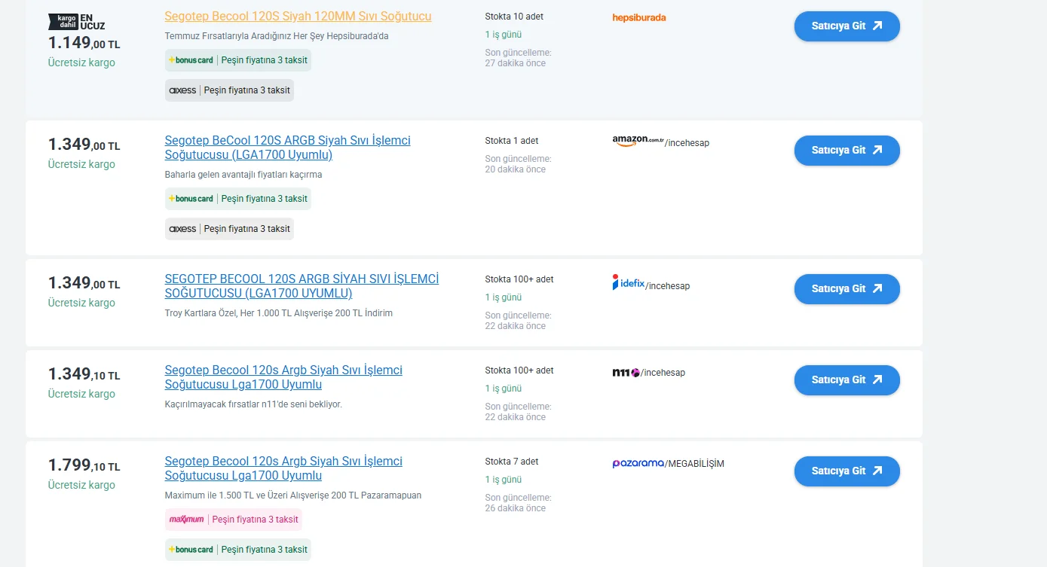Click '1 iş günü' in the n11 row
The image size is (1047, 567).
click(x=504, y=389)
